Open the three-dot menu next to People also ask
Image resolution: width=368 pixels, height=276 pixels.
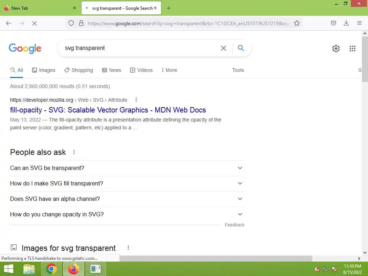(x=74, y=152)
